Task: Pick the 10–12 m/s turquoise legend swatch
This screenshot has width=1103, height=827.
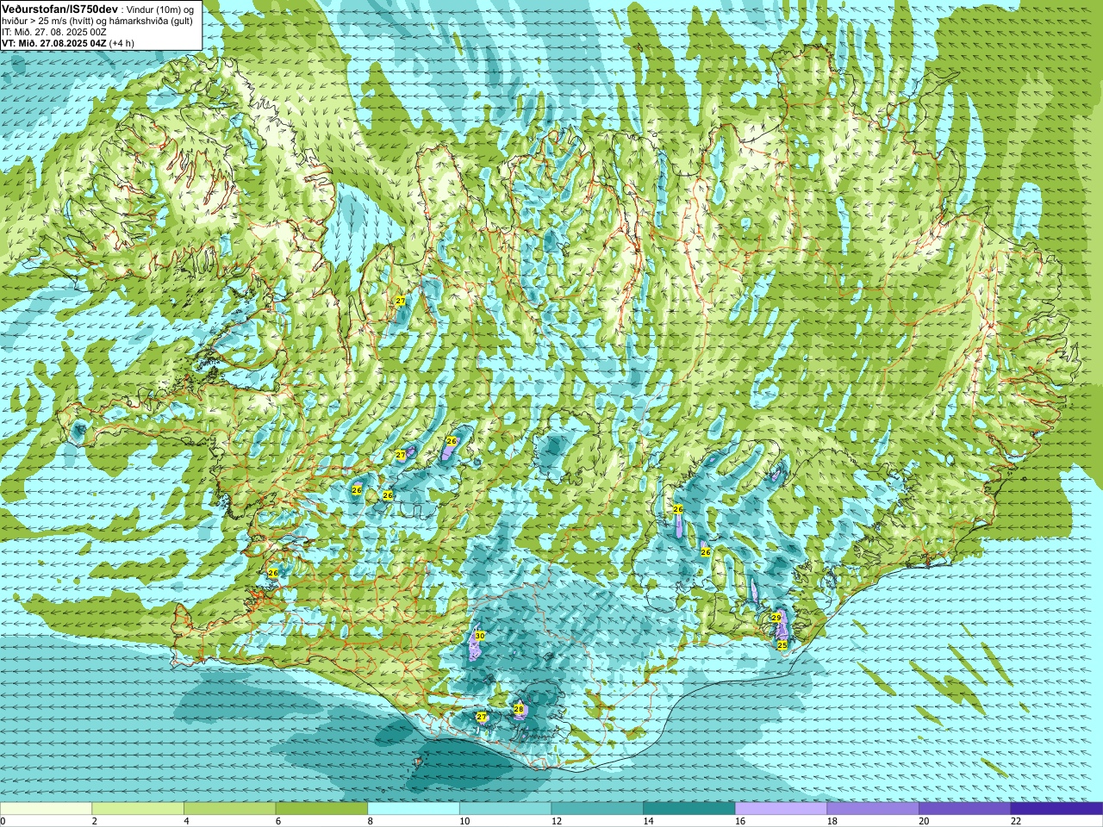Action: click(x=505, y=809)
